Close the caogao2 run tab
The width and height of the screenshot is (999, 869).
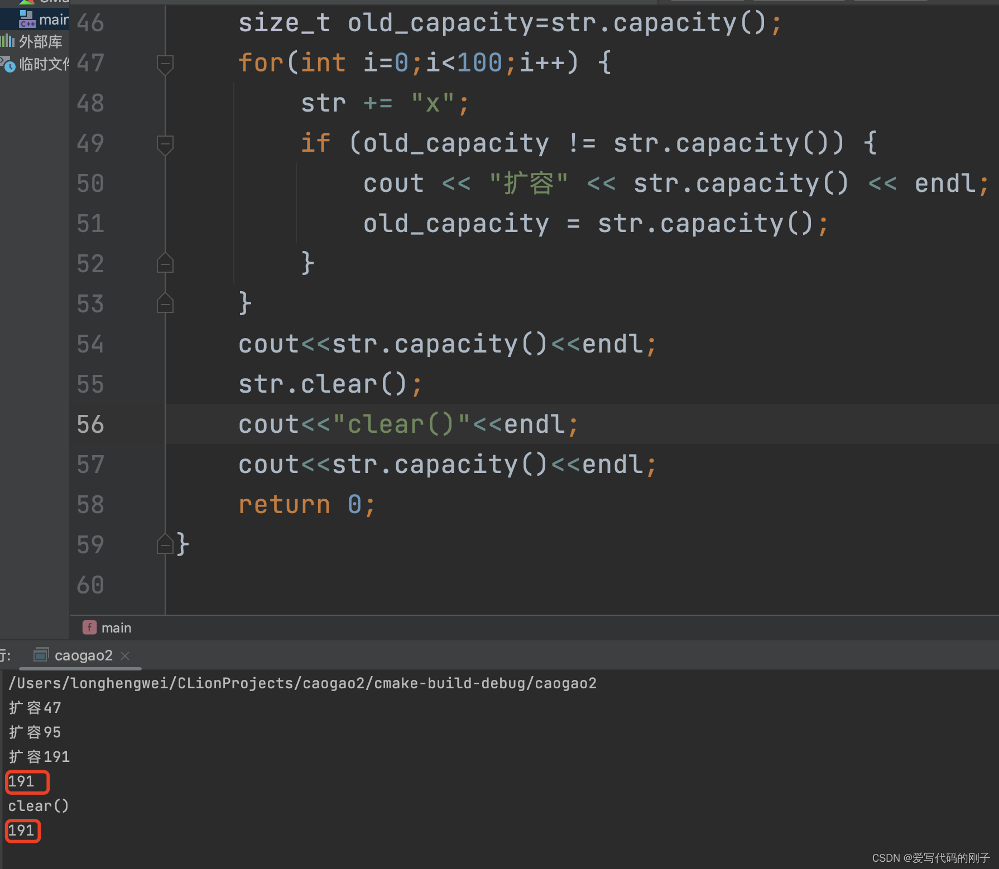click(125, 656)
